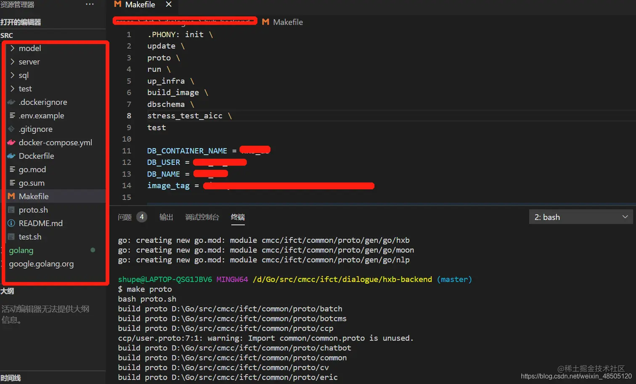
Task: Click Makefile in the breadcrumb path
Action: pos(288,22)
